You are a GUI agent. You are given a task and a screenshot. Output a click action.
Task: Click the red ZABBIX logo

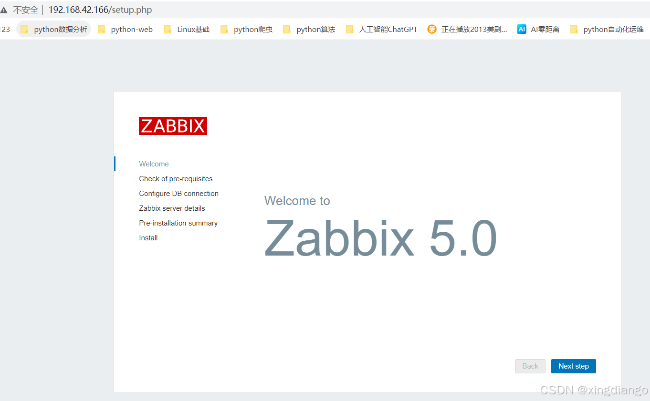click(173, 126)
